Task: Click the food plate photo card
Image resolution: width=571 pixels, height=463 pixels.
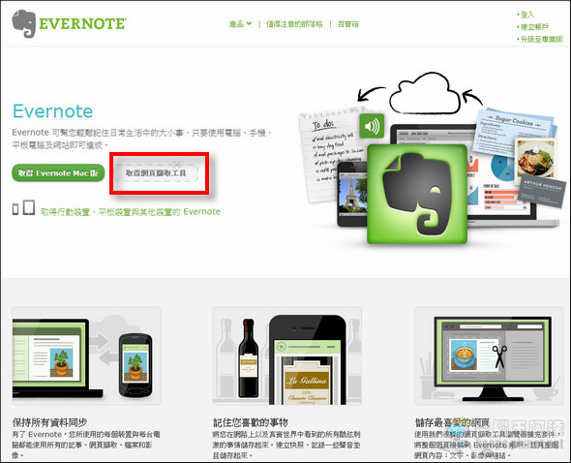Action: pyautogui.click(x=536, y=159)
